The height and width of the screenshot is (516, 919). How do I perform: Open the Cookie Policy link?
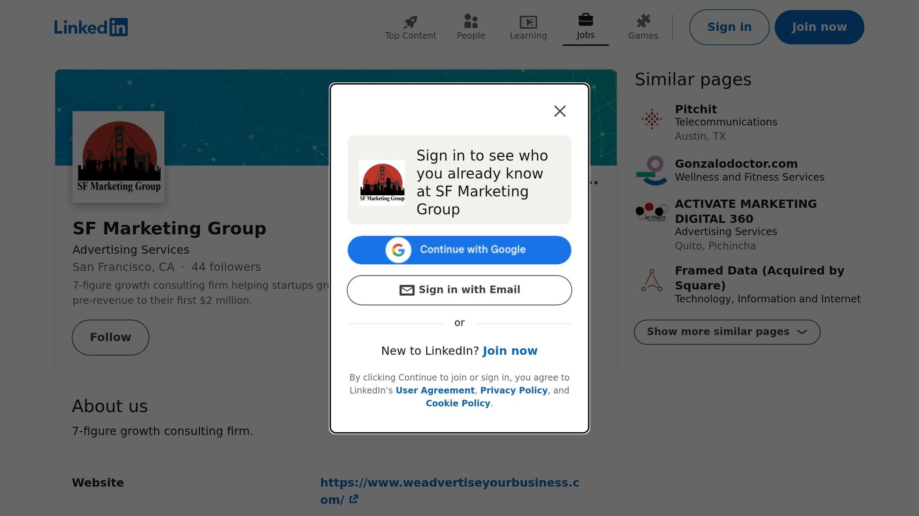click(x=458, y=404)
